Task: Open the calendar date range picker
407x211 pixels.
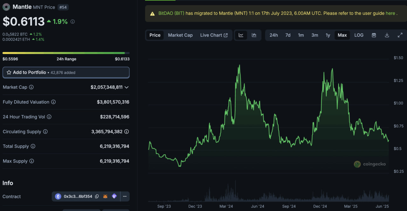Action: [x=374, y=35]
